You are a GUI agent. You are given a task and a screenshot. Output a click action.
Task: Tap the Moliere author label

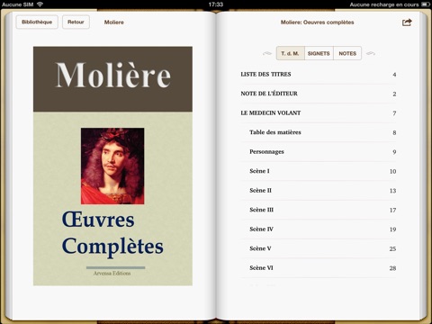tap(114, 22)
